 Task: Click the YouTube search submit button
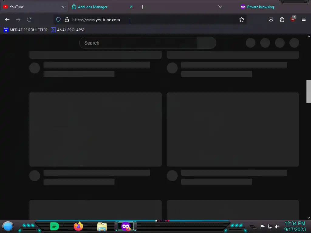[x=206, y=43]
